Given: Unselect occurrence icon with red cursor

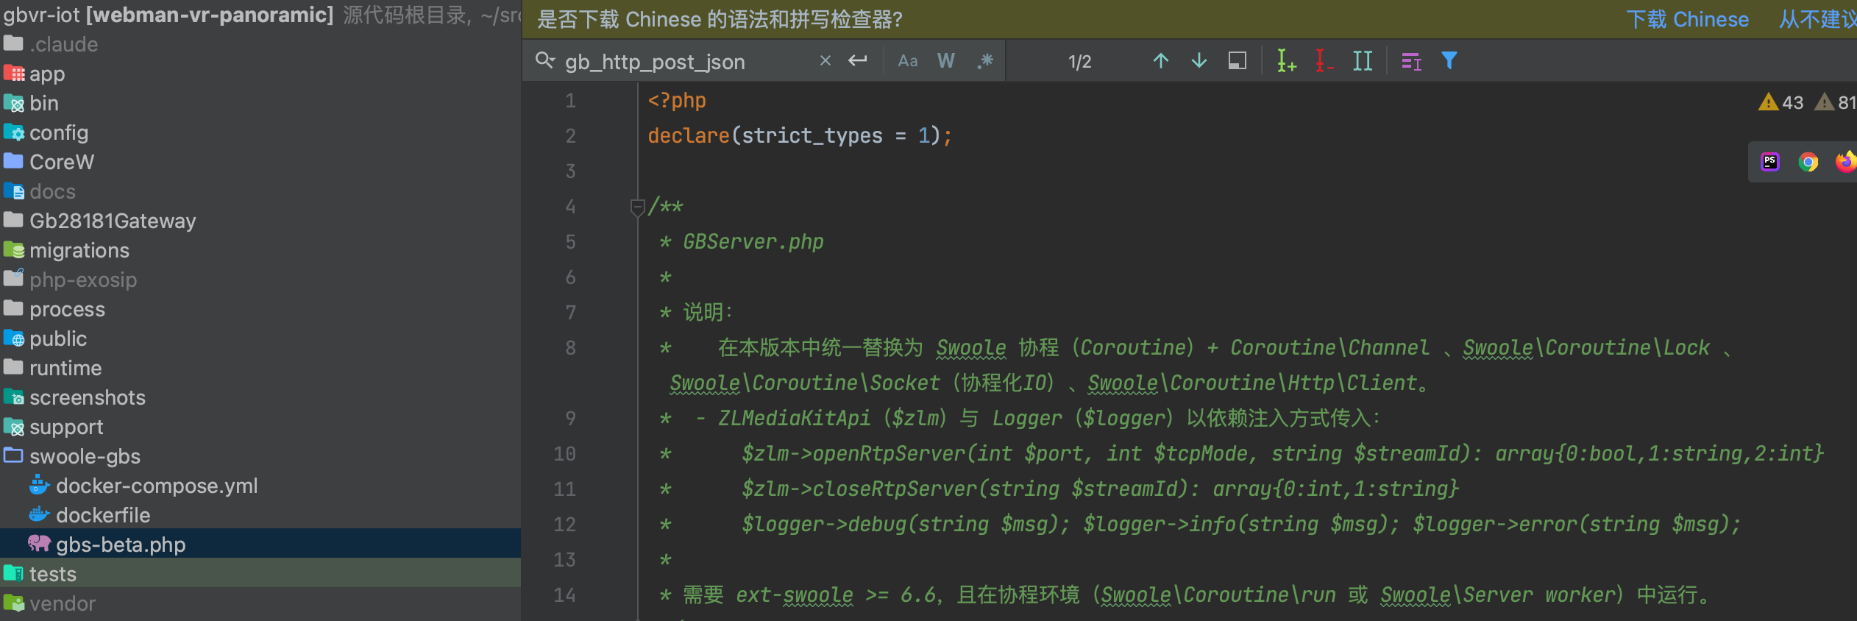Looking at the screenshot, I should 1324,61.
